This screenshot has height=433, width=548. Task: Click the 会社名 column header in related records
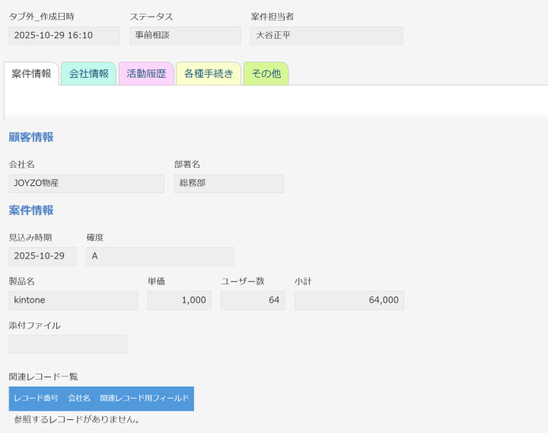click(79, 399)
